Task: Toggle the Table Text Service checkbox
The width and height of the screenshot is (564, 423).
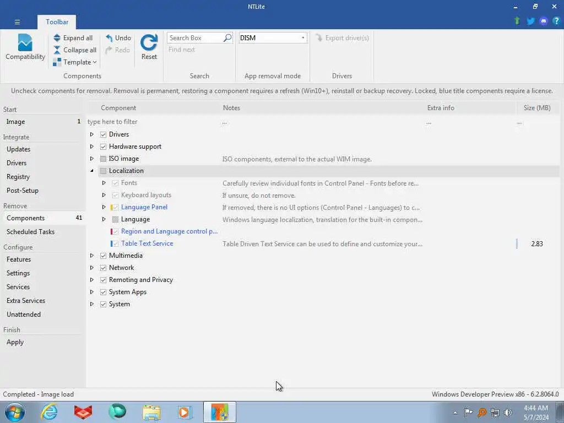Action: [116, 243]
